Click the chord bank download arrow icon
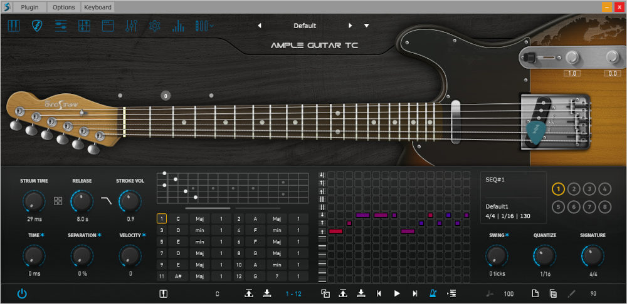 pyautogui.click(x=266, y=293)
